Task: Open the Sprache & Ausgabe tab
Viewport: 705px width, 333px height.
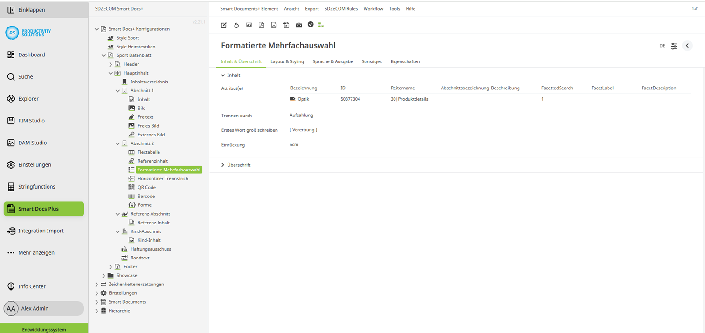Action: point(332,61)
